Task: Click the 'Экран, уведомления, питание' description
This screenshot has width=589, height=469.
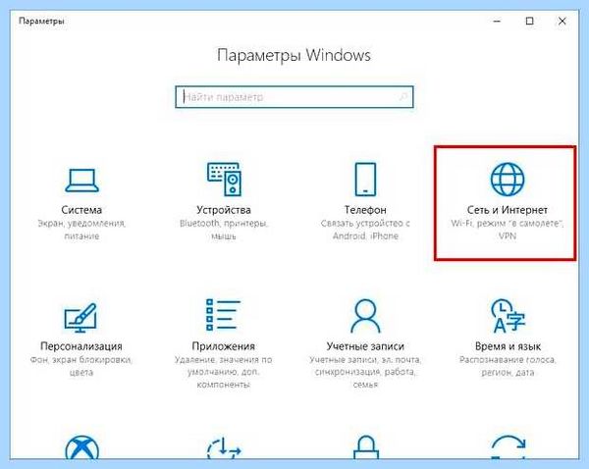Action: tap(81, 230)
